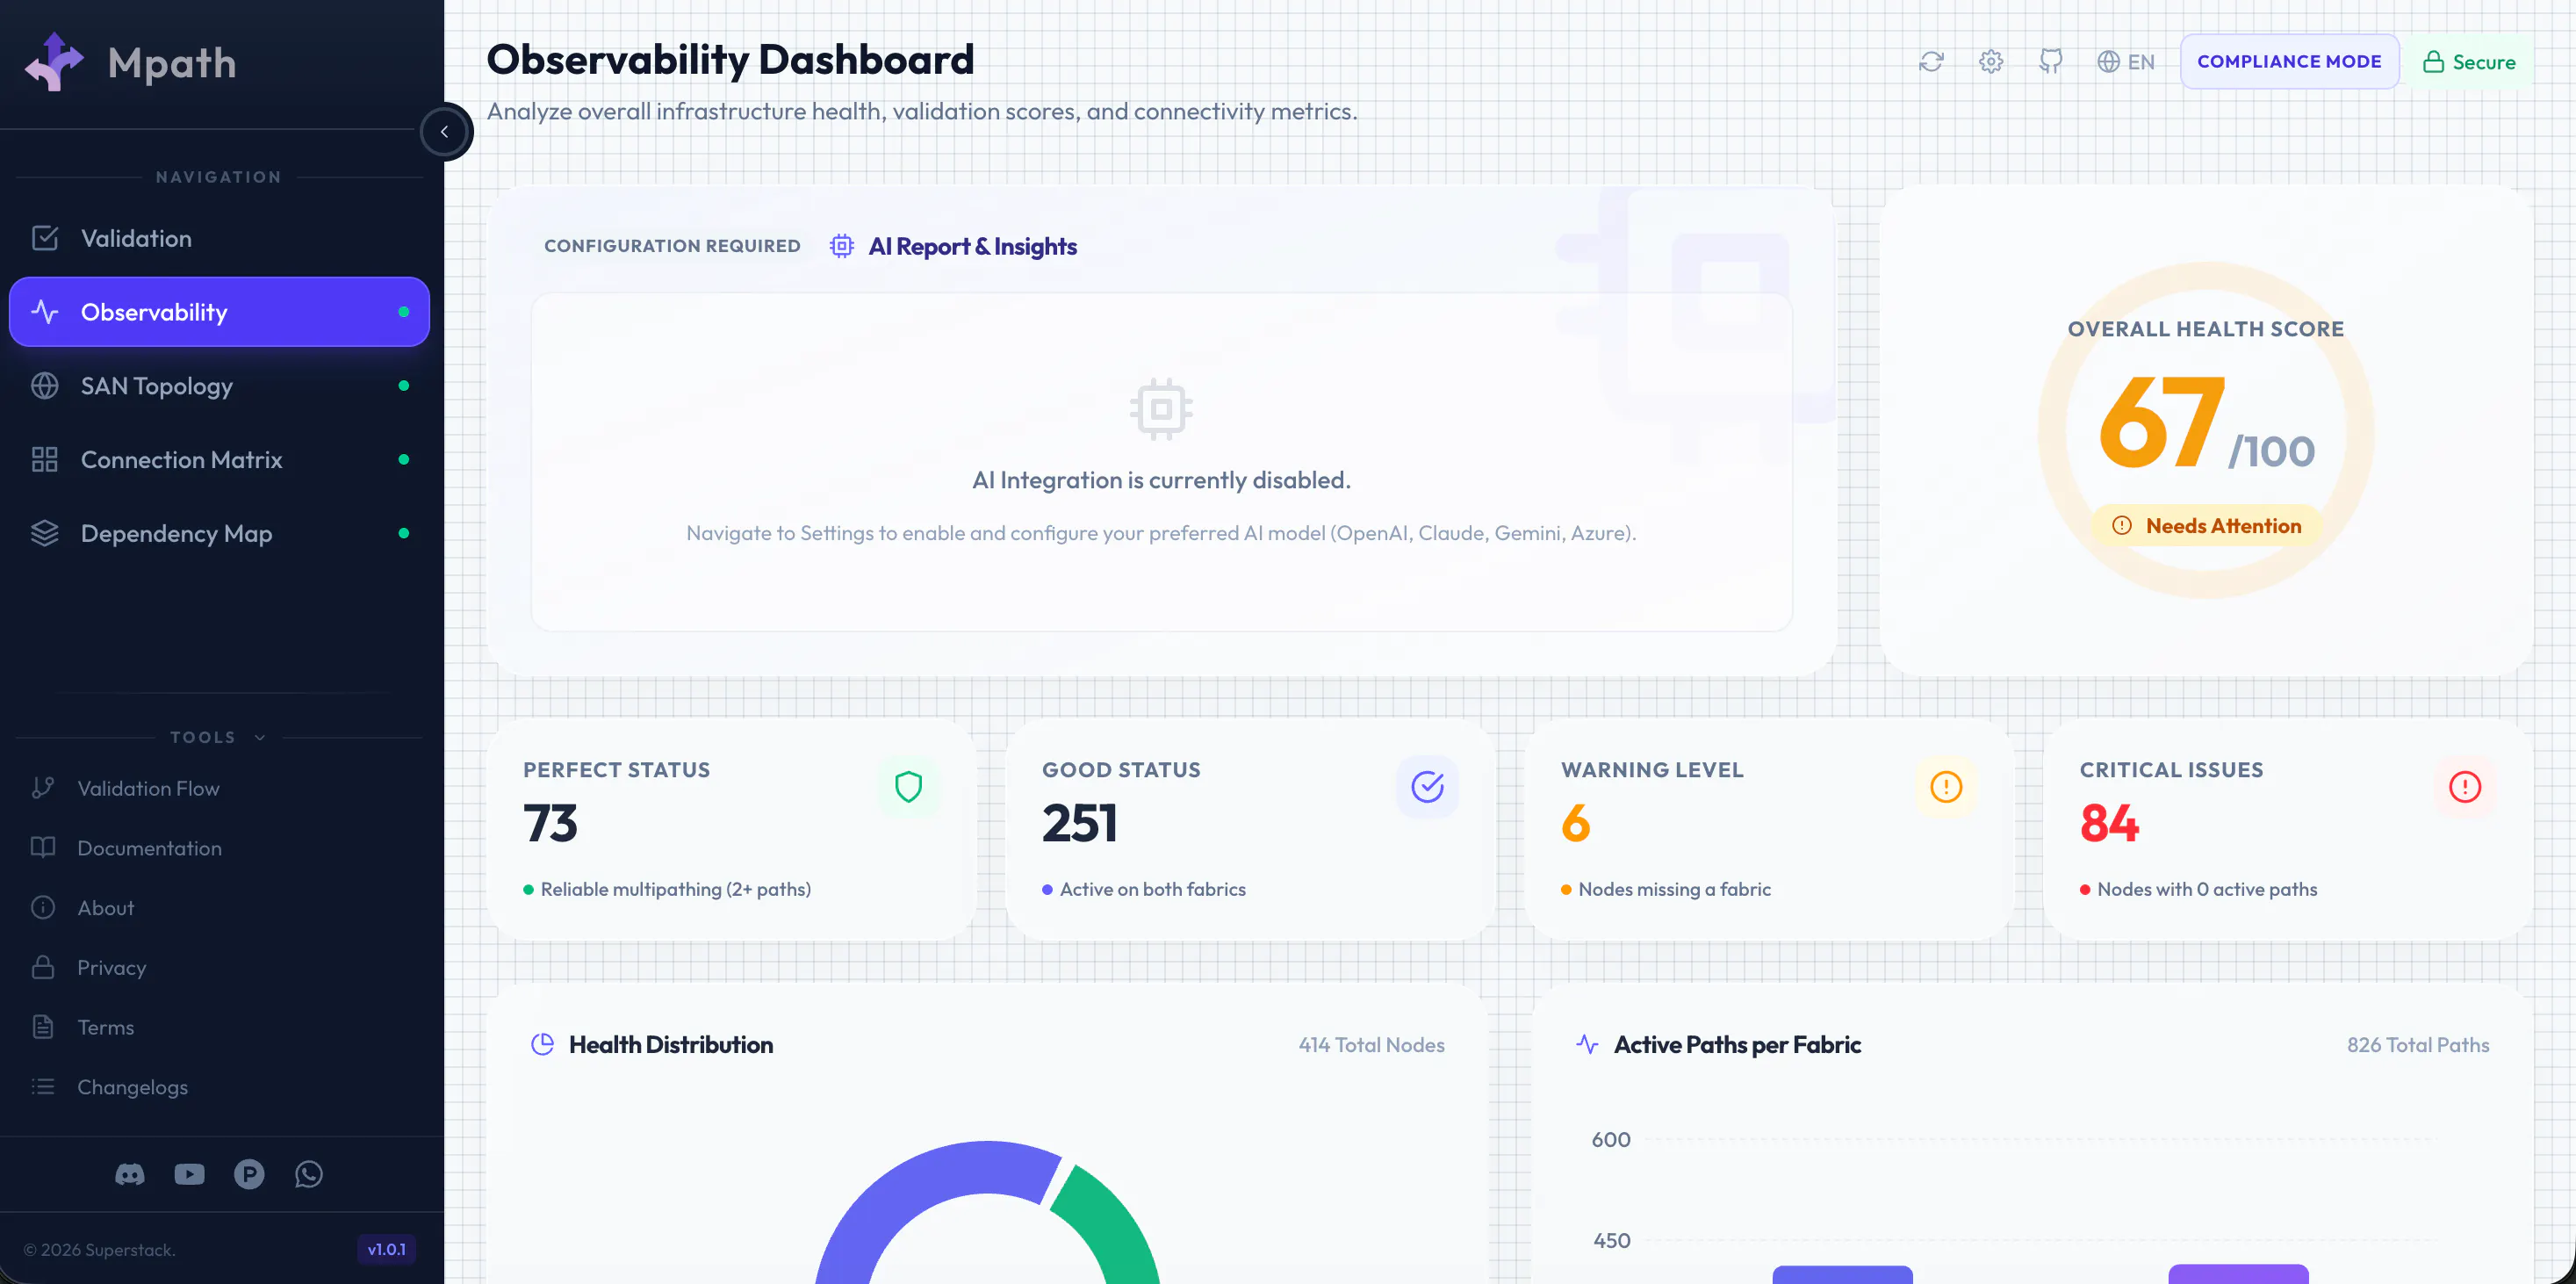Viewport: 2576px width, 1284px height.
Task: Click the Privacy lock icon
Action: click(x=43, y=967)
